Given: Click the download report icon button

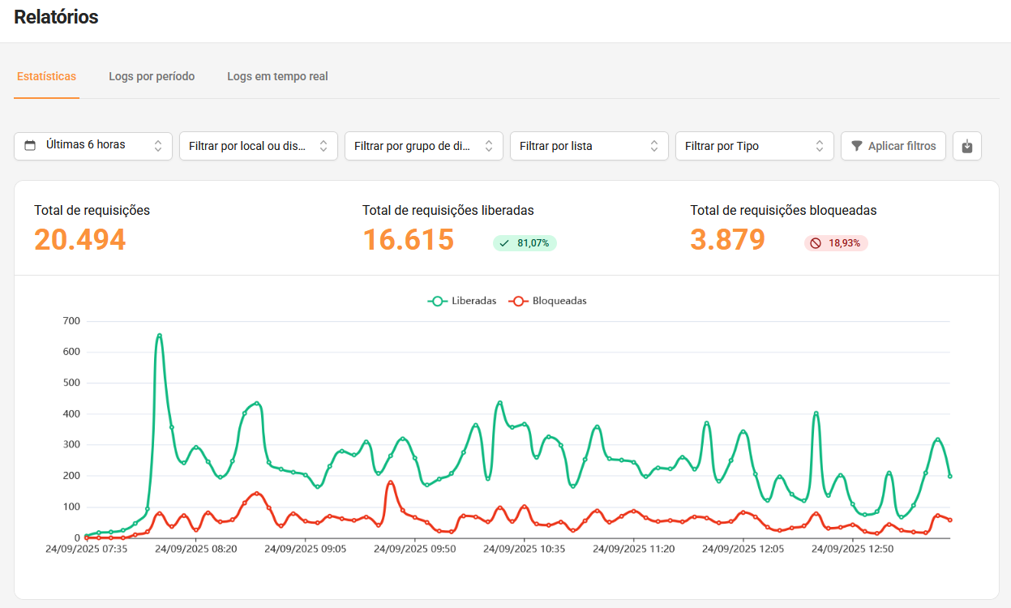Looking at the screenshot, I should (x=966, y=146).
